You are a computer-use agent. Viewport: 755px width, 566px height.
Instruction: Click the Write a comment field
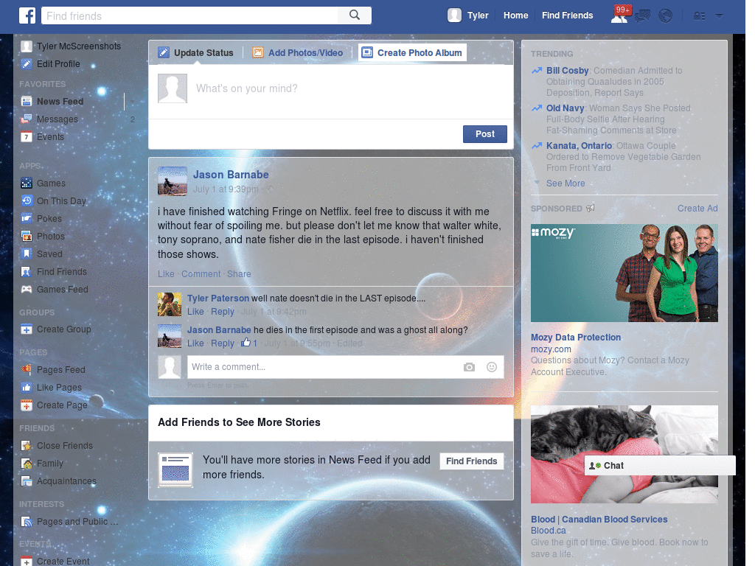coord(323,367)
